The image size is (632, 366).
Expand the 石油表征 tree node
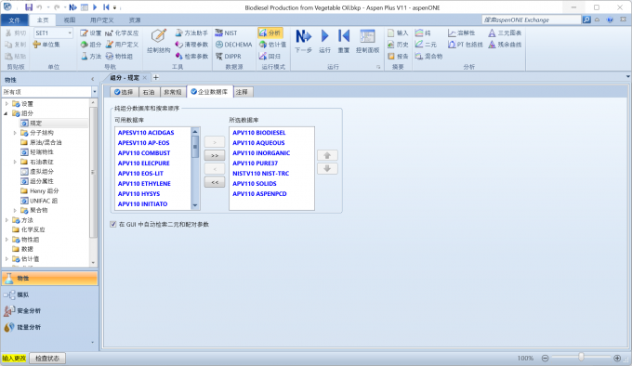click(x=15, y=162)
